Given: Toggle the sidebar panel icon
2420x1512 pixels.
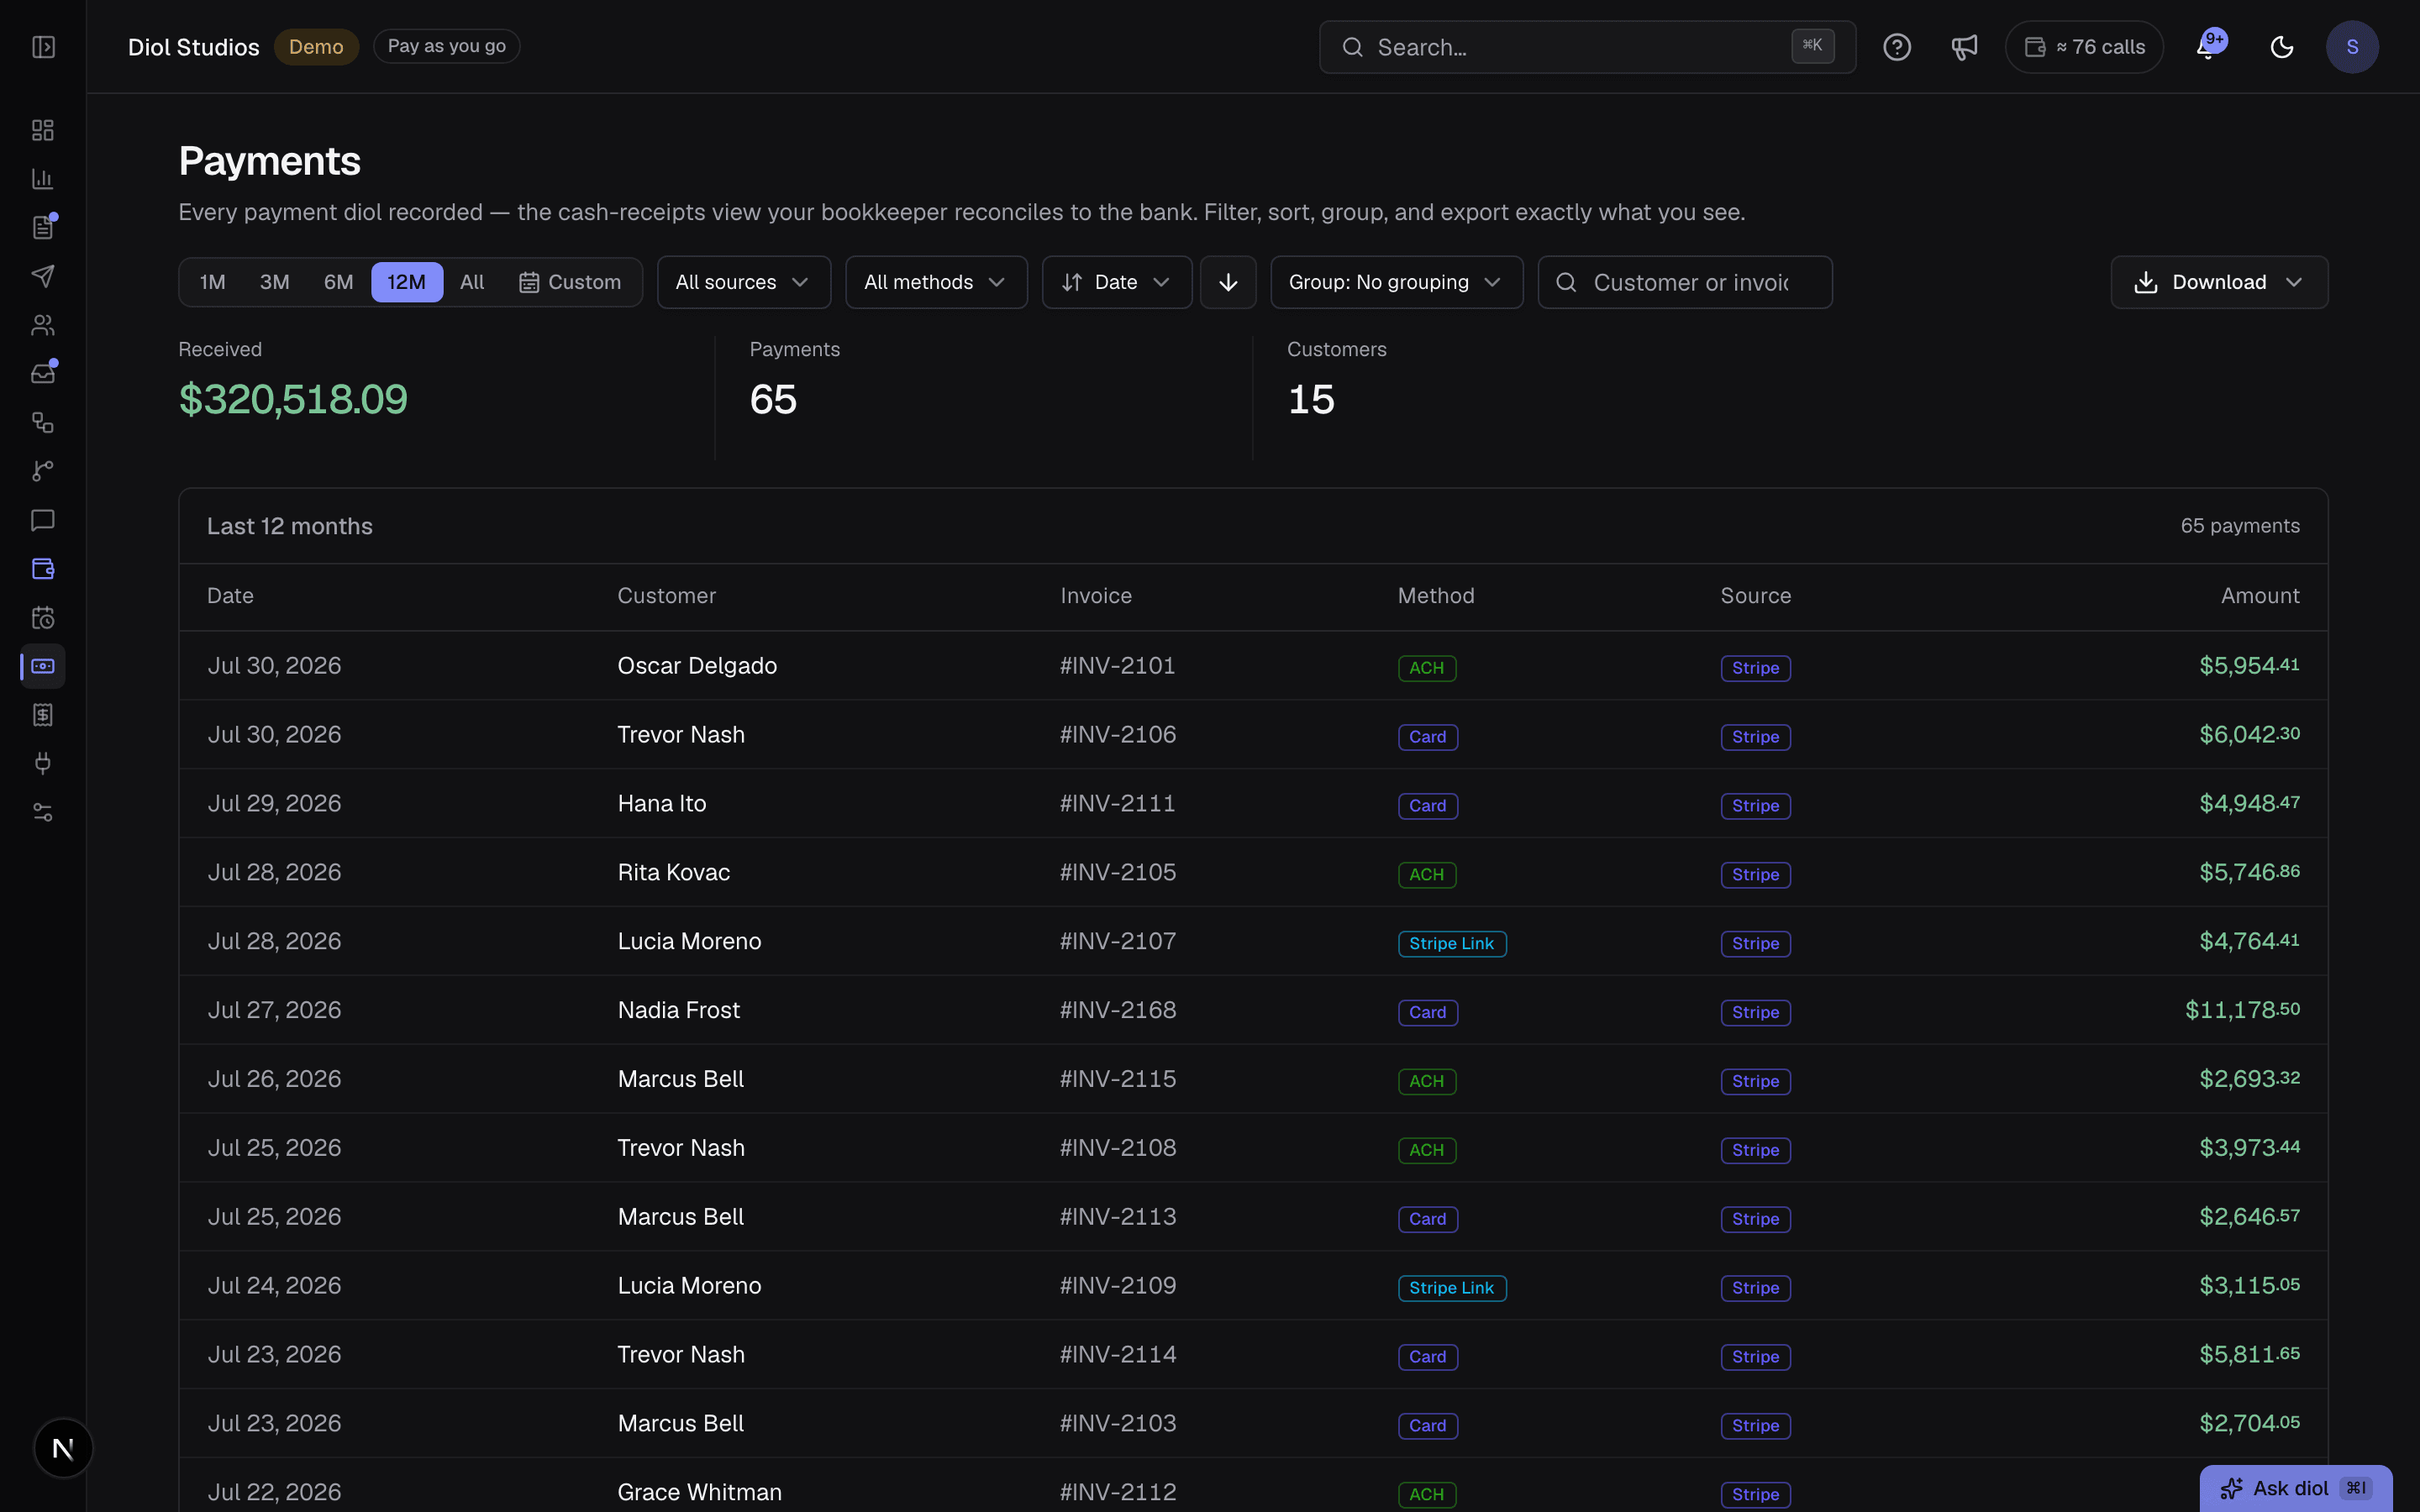Looking at the screenshot, I should tap(43, 47).
